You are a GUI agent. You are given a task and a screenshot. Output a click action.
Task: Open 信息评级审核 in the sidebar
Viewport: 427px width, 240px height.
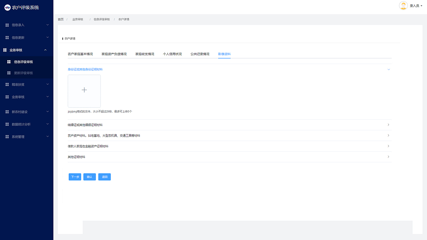[27, 62]
